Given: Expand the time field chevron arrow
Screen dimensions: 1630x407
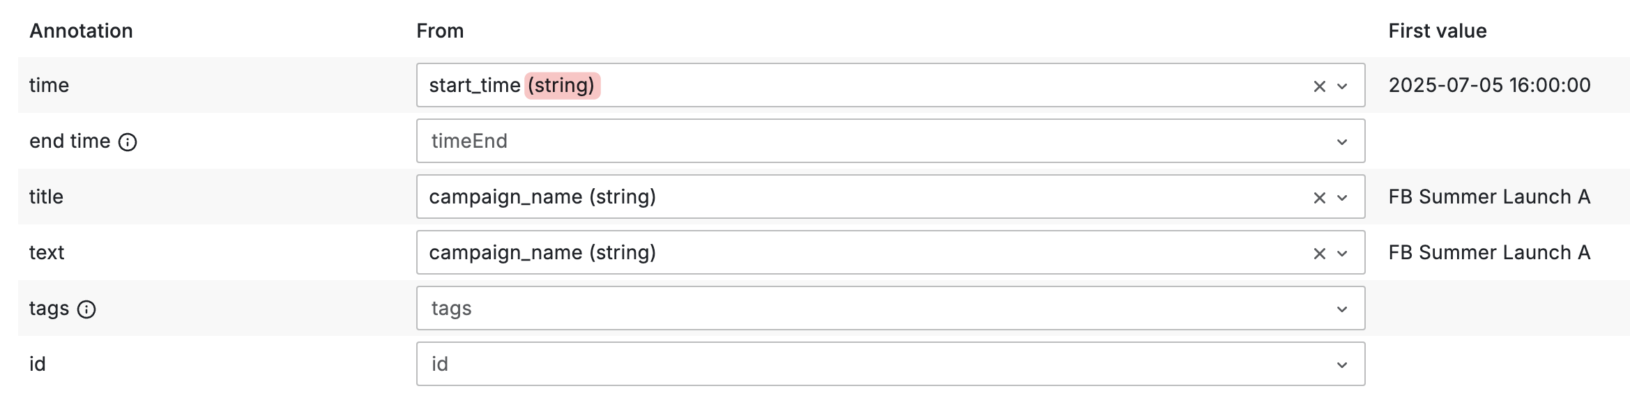Looking at the screenshot, I should point(1342,86).
